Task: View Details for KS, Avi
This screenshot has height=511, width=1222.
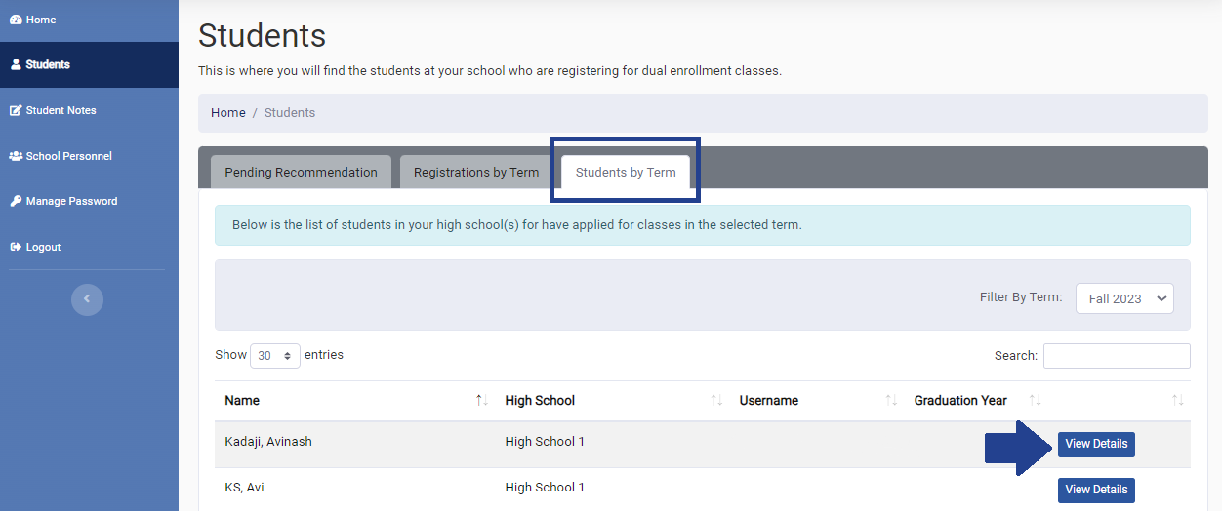Action: point(1096,490)
